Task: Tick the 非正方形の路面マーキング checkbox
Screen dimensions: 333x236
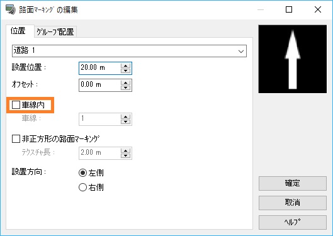Action: tap(16, 139)
